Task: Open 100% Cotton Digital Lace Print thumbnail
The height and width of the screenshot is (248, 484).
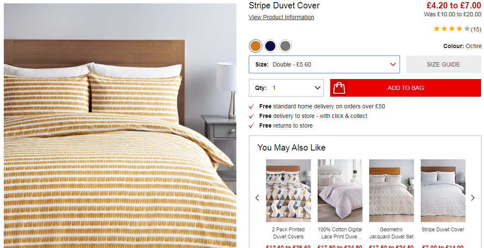Action: 340,191
